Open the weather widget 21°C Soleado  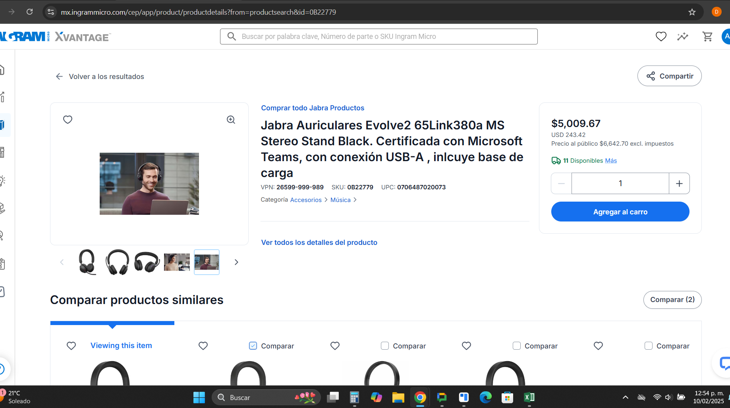[16, 397]
